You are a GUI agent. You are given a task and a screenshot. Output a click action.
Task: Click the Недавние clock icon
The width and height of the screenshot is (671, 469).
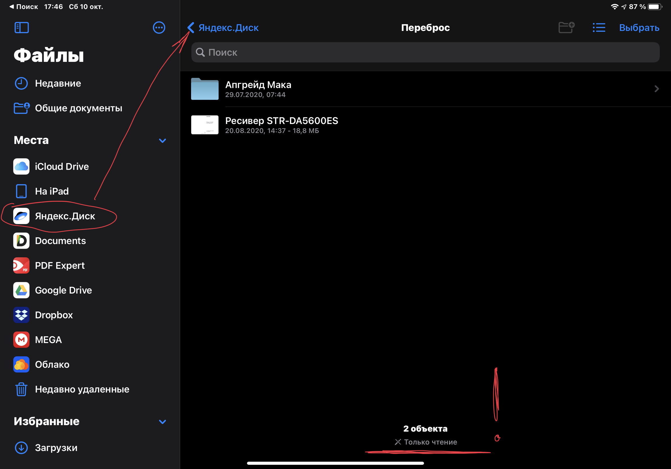(x=21, y=83)
